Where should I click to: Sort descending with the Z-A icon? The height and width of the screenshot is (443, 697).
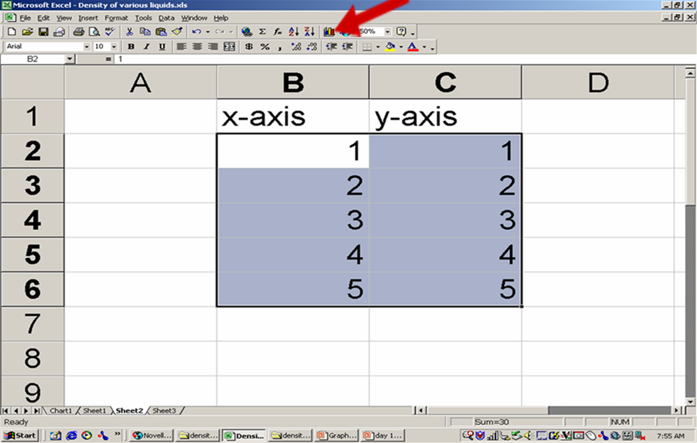(x=310, y=31)
